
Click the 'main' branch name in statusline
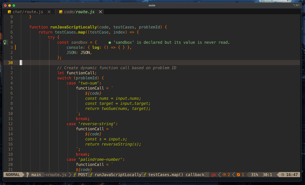36,175
